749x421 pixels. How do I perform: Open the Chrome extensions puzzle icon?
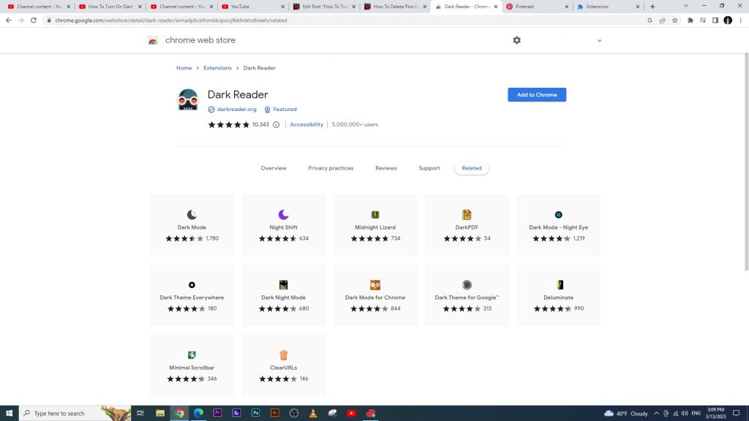click(x=690, y=20)
